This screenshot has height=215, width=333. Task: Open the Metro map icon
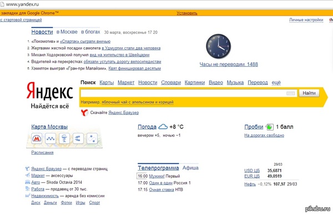[37, 138]
